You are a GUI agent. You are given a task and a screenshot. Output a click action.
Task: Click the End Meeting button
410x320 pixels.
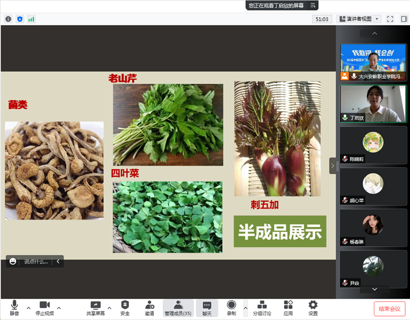[389, 308]
